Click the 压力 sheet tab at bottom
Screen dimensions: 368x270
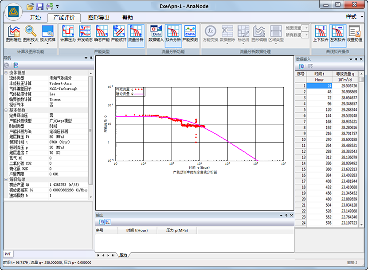[x=123, y=255]
